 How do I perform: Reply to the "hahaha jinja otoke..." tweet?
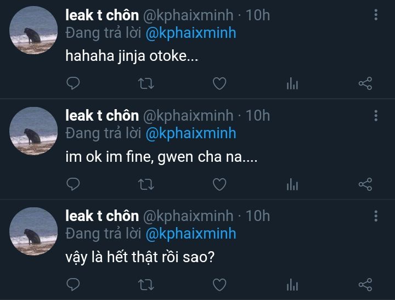pyautogui.click(x=73, y=83)
